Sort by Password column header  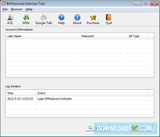click(x=104, y=36)
